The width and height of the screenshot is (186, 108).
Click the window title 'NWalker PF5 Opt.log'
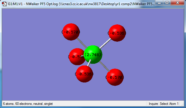tap(42, 4)
